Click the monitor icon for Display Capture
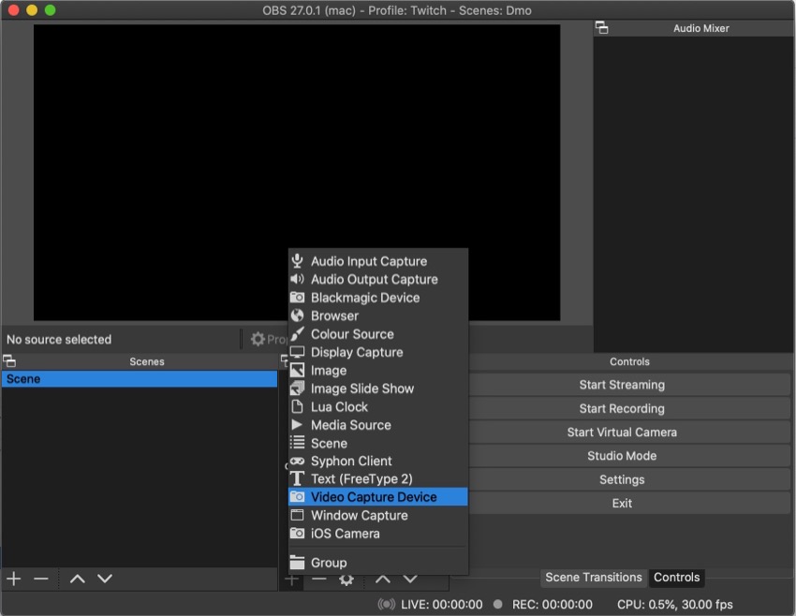 coord(298,352)
